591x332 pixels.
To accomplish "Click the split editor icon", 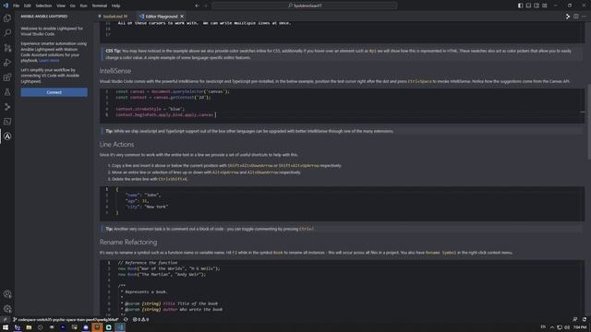I will [576, 17].
